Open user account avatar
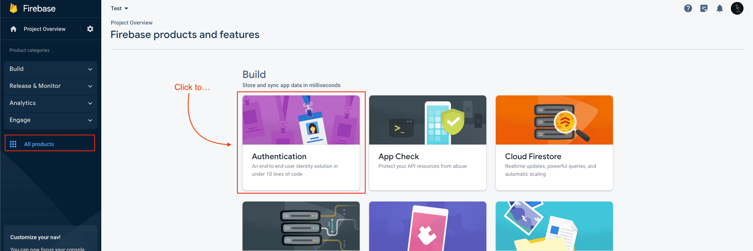The height and width of the screenshot is (251, 753). coord(737,8)
